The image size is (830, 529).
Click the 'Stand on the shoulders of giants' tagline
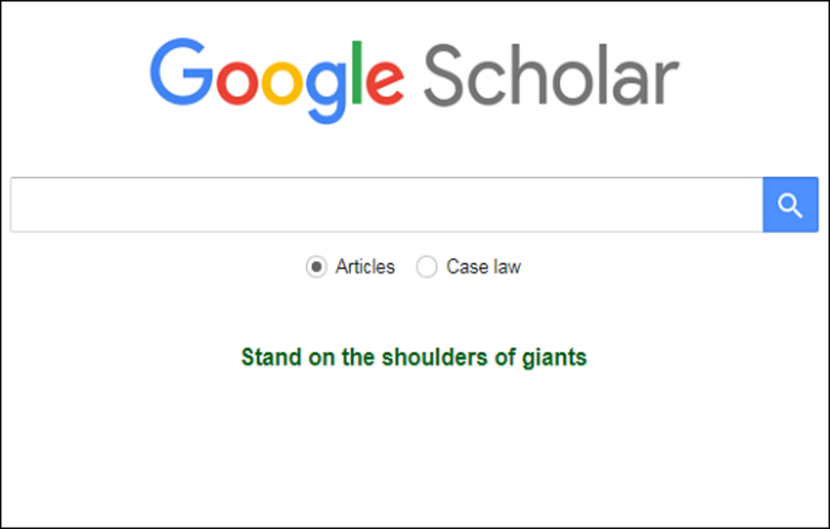tap(414, 357)
